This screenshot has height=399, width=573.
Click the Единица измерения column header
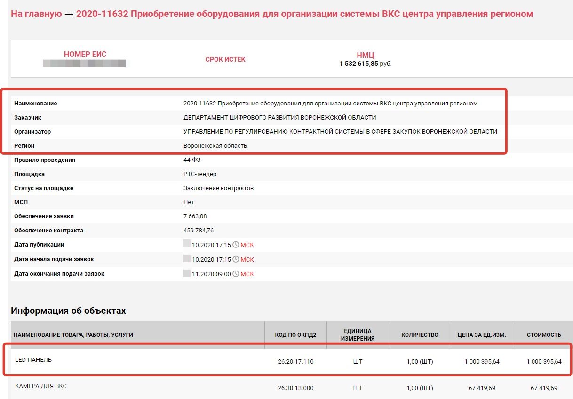pyautogui.click(x=358, y=335)
